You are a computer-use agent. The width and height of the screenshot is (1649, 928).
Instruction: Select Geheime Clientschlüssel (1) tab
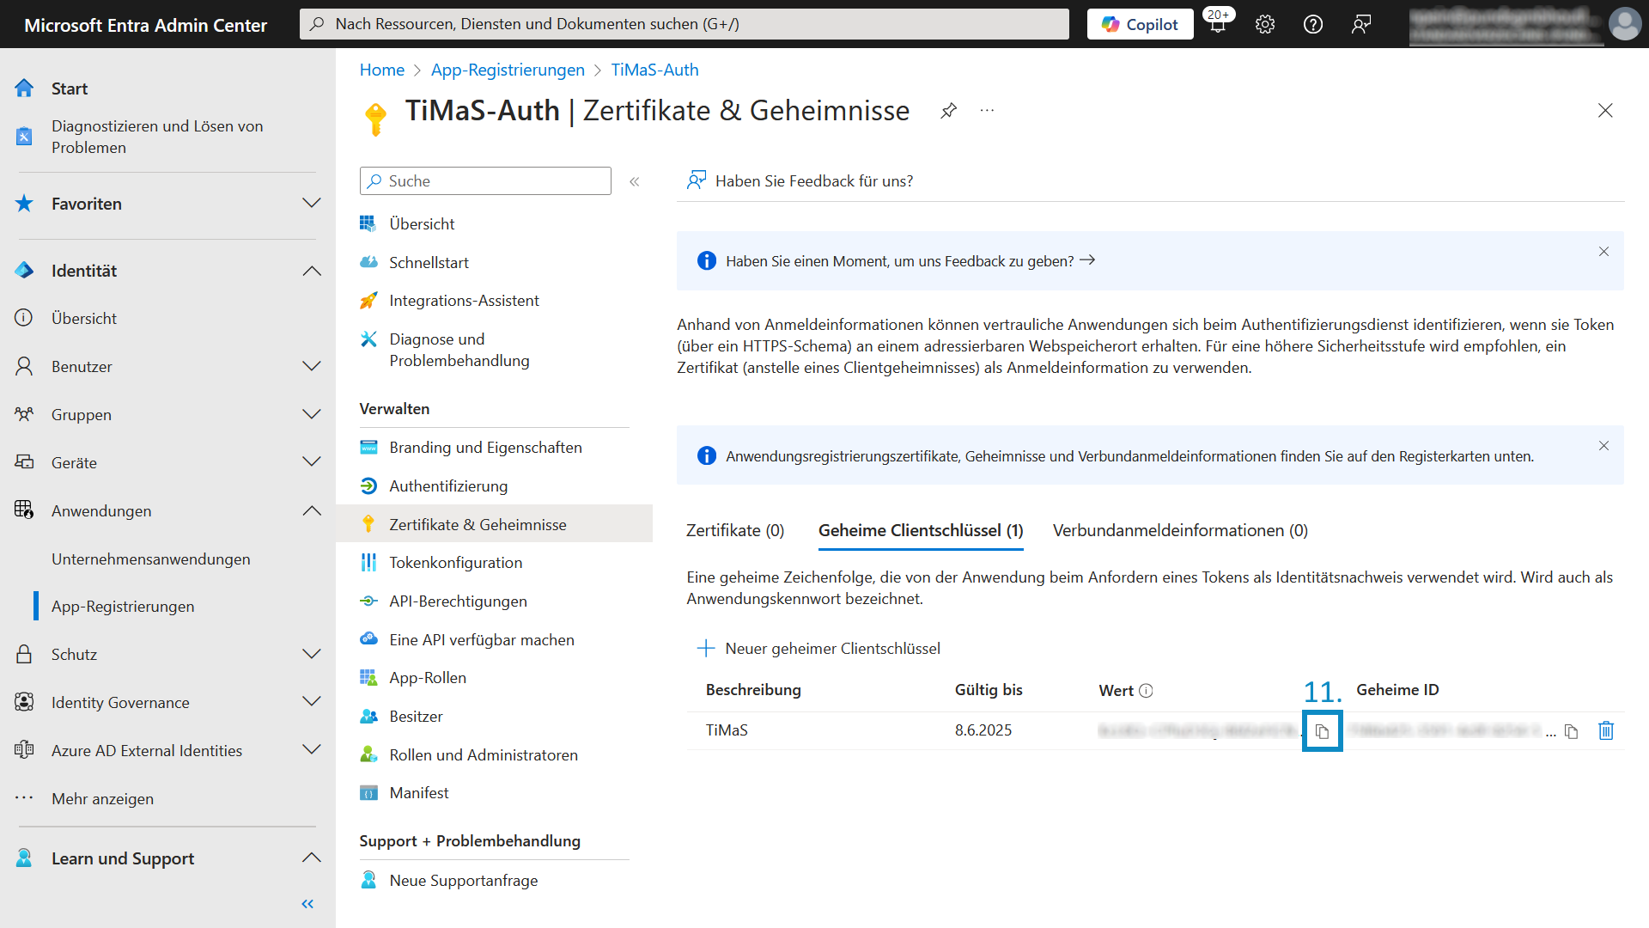[921, 530]
